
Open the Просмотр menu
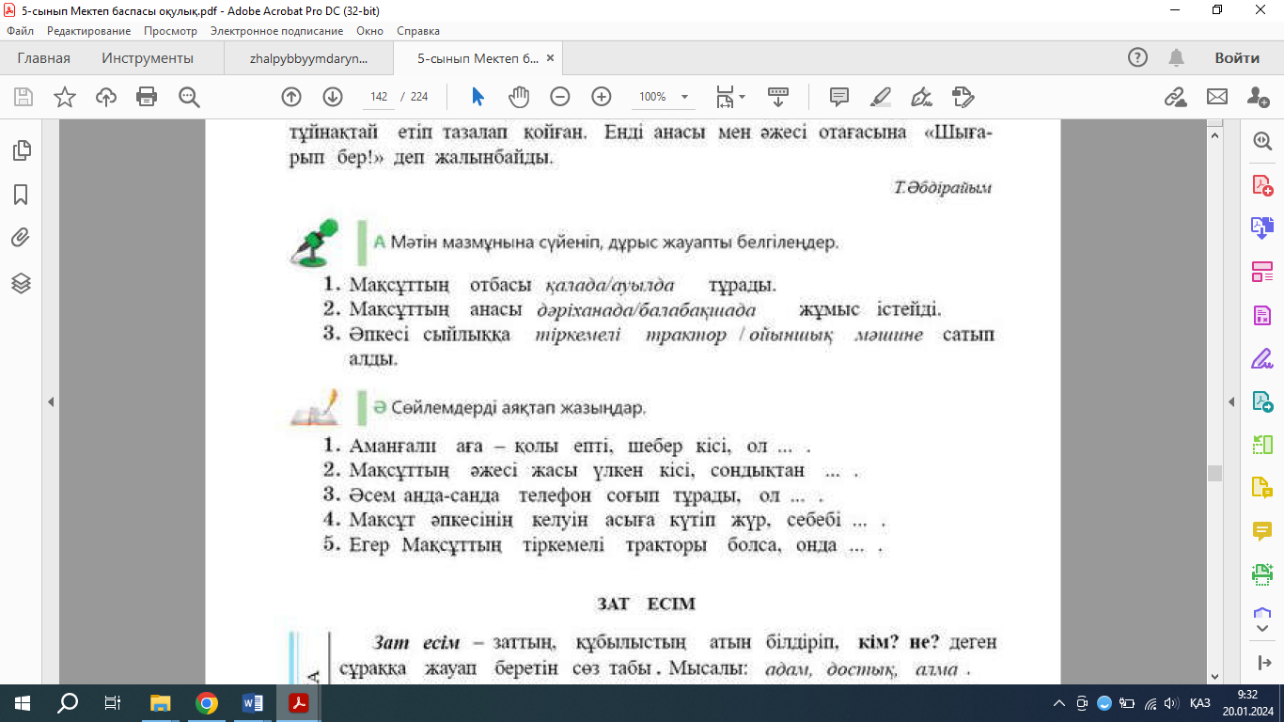pos(170,31)
